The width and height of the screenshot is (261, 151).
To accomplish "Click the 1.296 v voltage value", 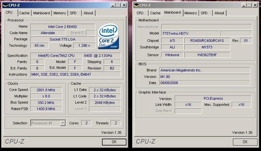I will point(84,46).
